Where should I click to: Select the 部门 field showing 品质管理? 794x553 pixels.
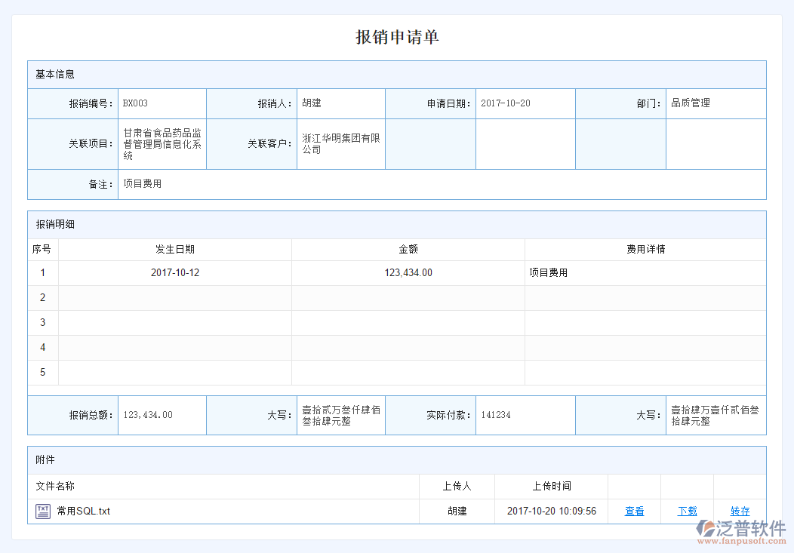pyautogui.click(x=691, y=103)
